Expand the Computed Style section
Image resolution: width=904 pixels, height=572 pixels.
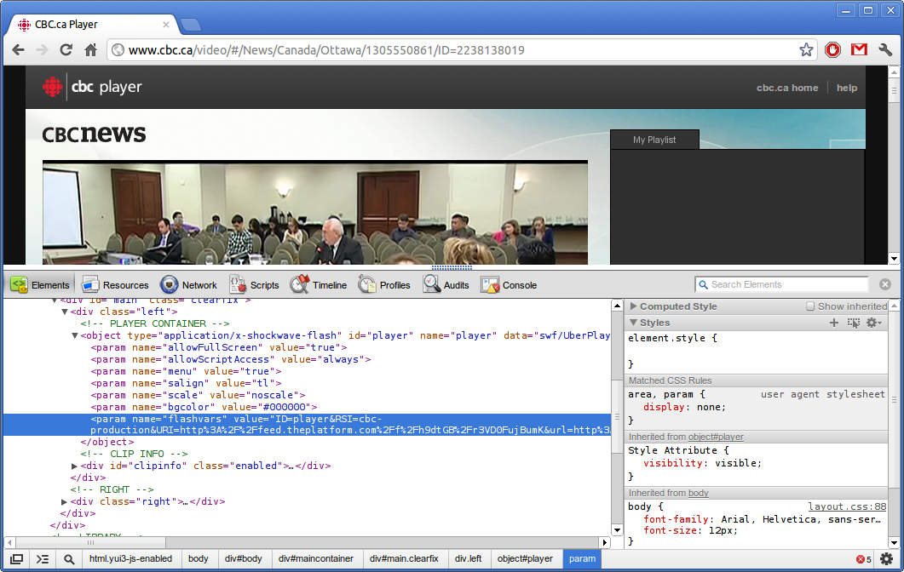tap(634, 306)
